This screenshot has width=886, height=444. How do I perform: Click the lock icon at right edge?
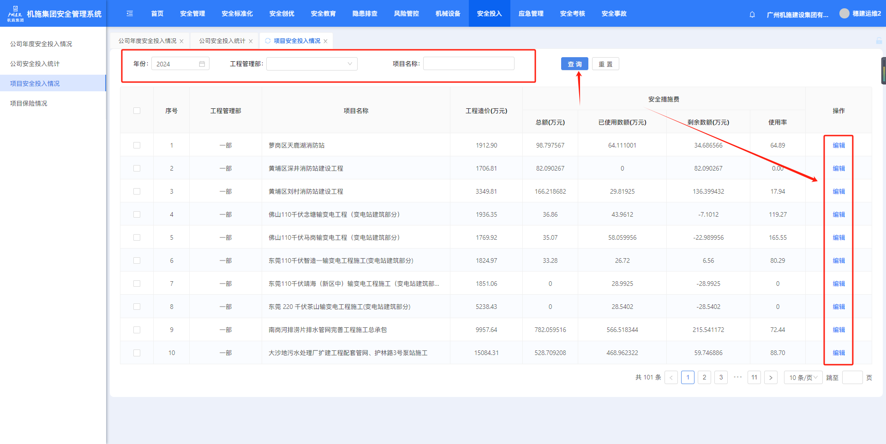tap(879, 41)
